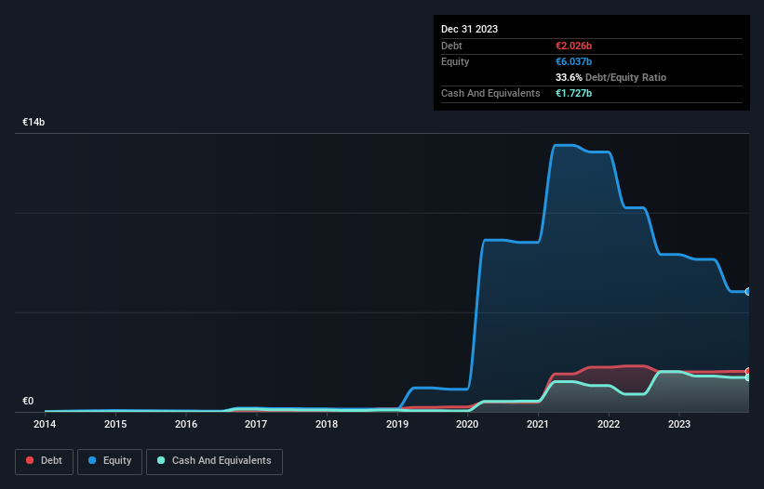Click the 2020 axis label
Viewport: 764px width, 489px height.
[467, 424]
